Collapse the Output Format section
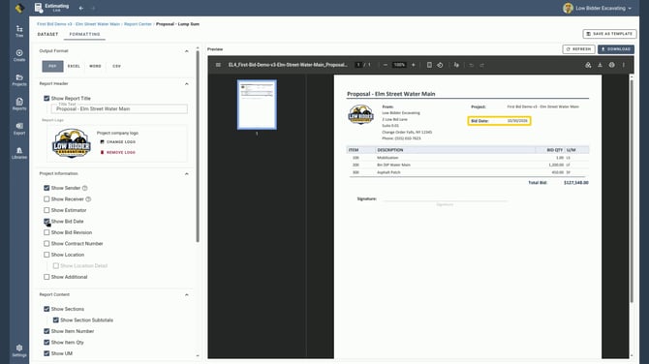The width and height of the screenshot is (649, 364). [187, 51]
